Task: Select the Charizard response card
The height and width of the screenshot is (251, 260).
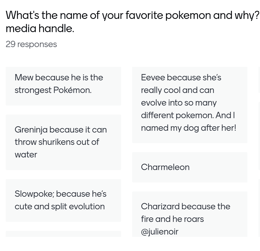Action: (190, 214)
